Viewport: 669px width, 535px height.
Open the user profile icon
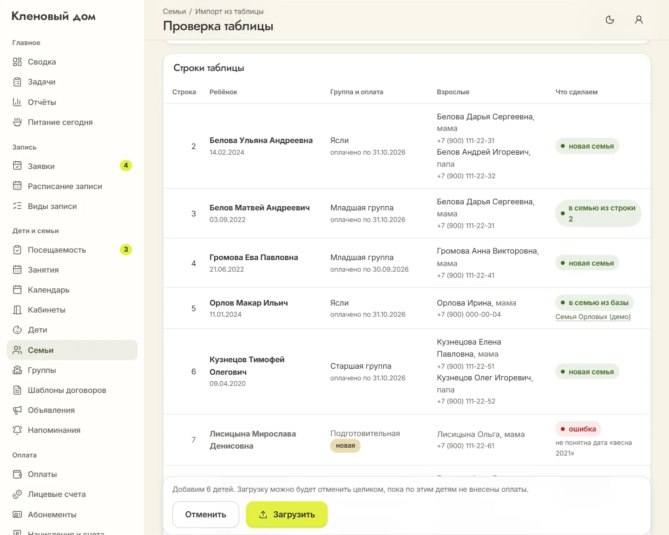click(639, 20)
